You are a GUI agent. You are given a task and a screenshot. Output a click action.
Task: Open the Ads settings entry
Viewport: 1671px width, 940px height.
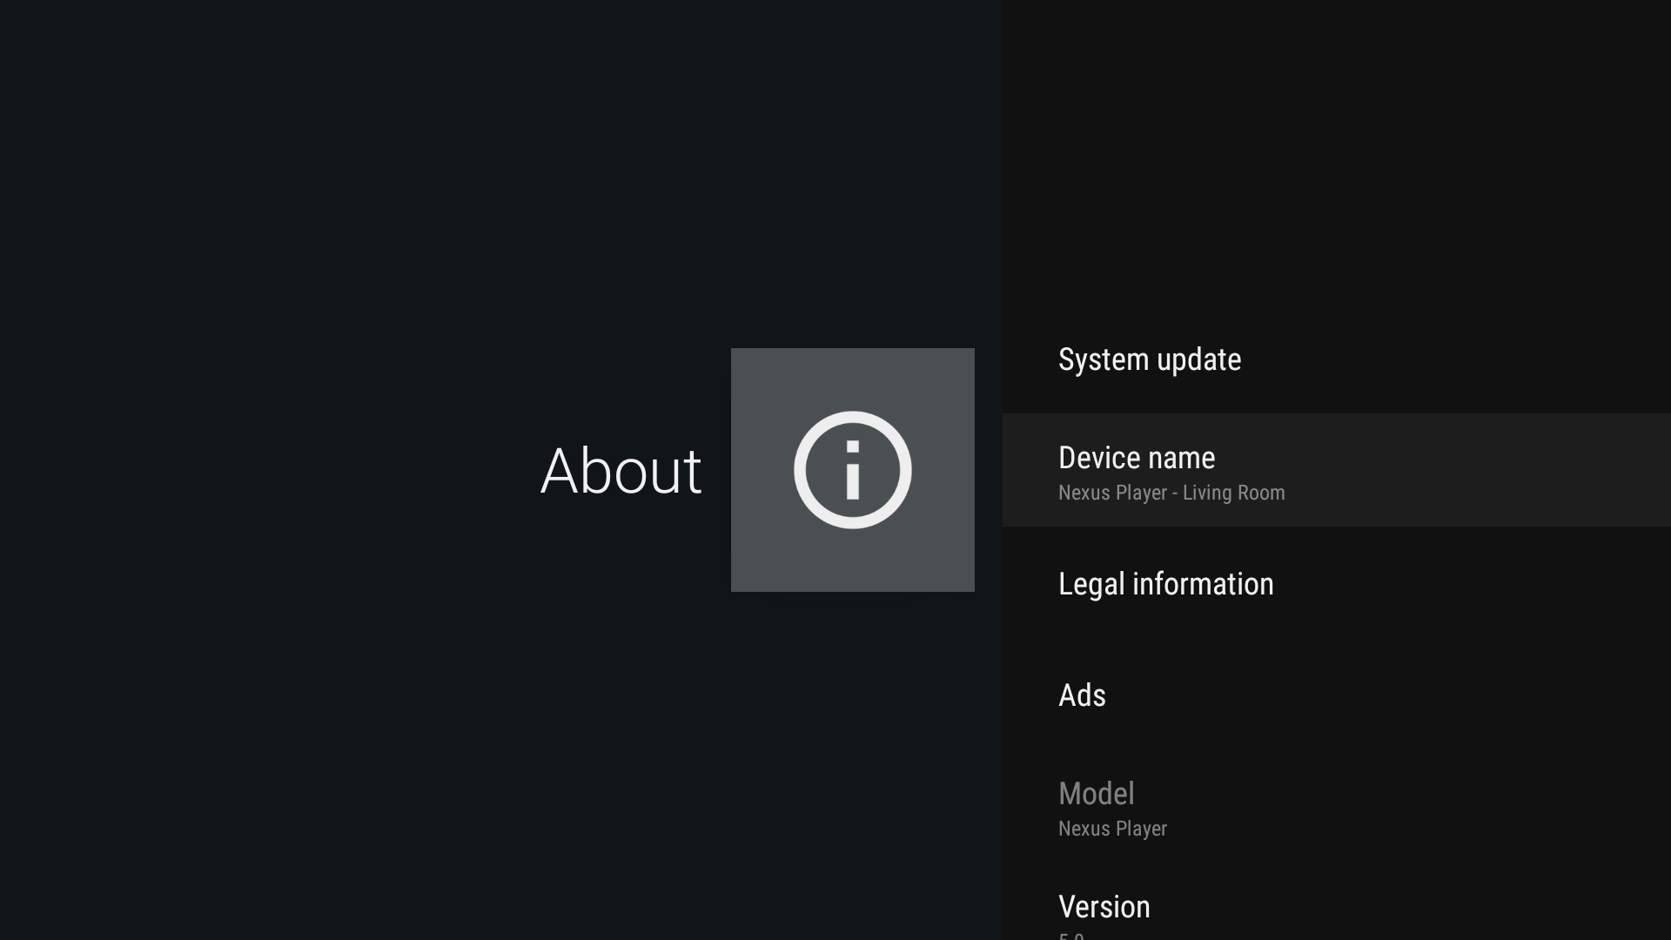(x=1082, y=695)
